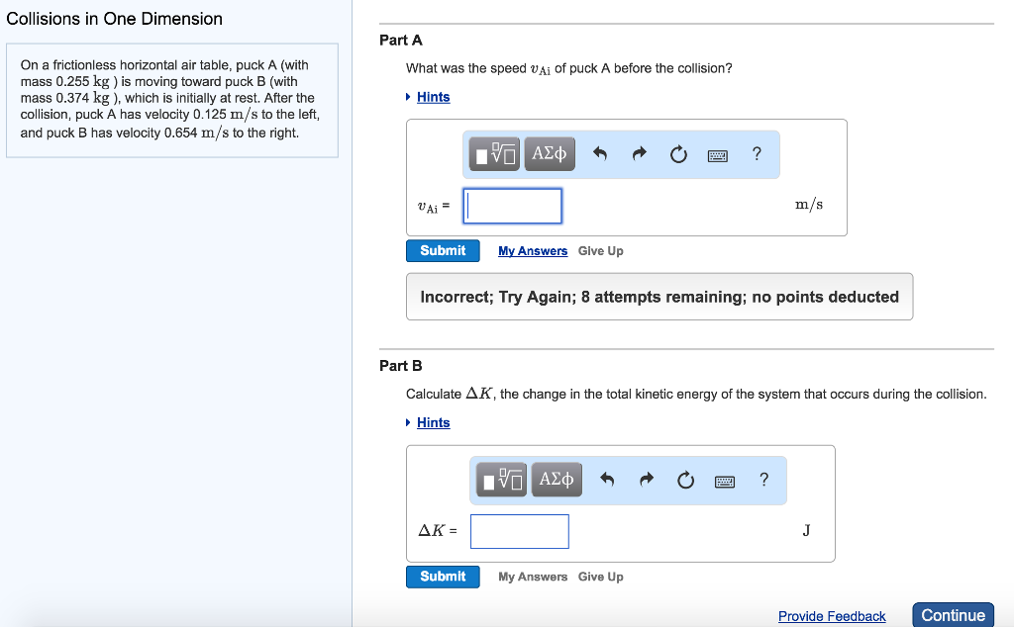Image resolution: width=1014 pixels, height=627 pixels.
Task: Expand Hints under Part B
Action: point(433,422)
